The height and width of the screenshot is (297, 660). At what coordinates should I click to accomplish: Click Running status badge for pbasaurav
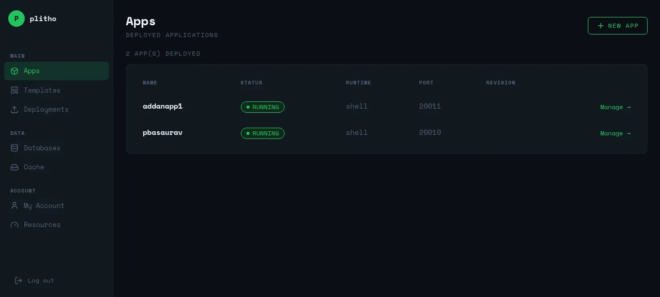[x=262, y=133]
